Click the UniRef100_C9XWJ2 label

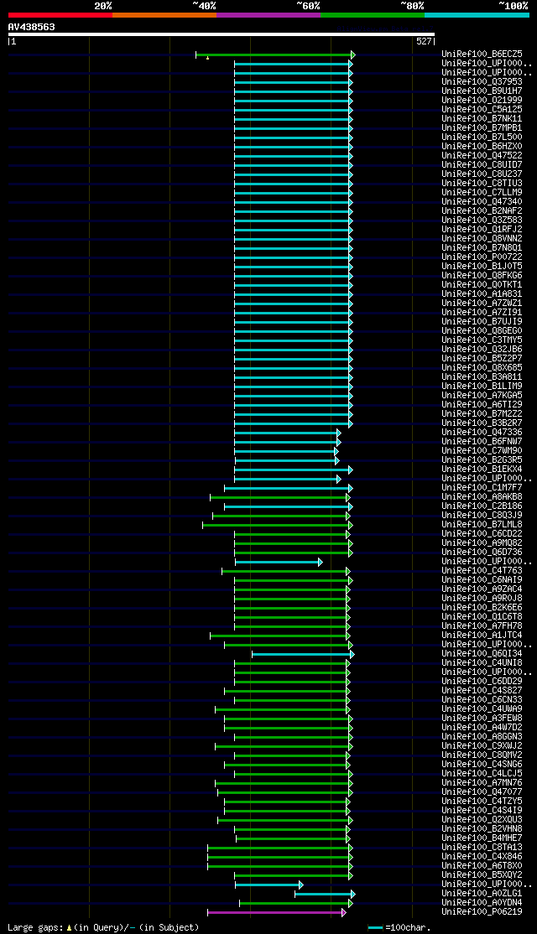click(482, 746)
